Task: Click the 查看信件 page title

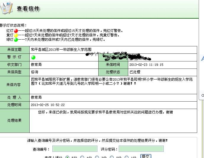Action: [28, 9]
